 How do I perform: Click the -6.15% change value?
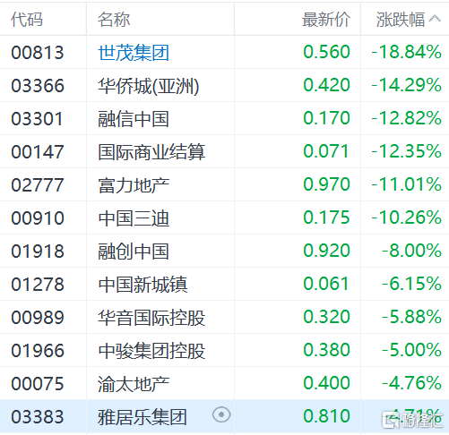point(411,284)
